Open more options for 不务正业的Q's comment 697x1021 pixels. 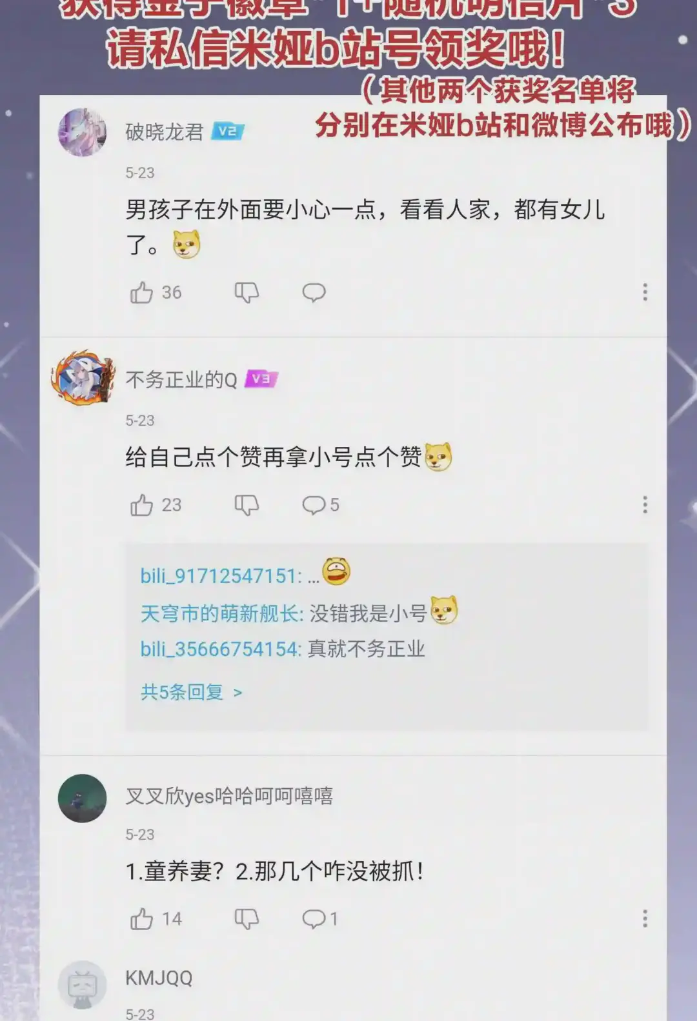[645, 504]
